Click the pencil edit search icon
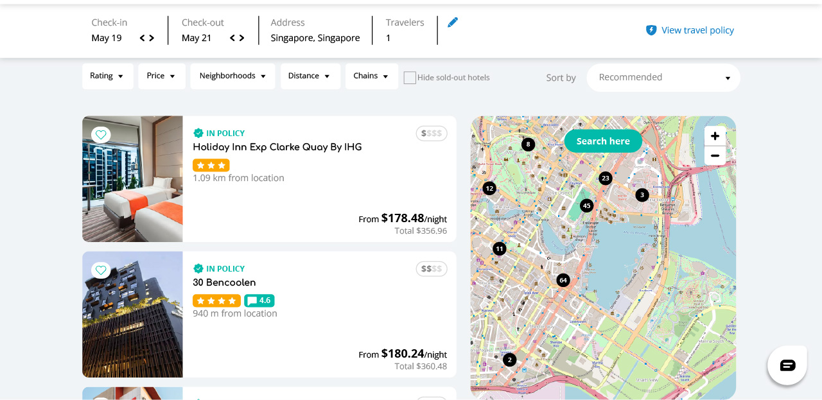The width and height of the screenshot is (822, 400). pos(453,22)
